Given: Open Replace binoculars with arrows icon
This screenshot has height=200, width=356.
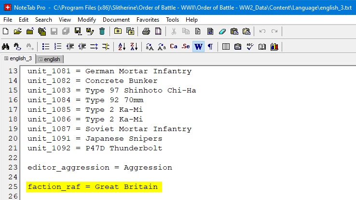Looking at the screenshot, I should (x=17, y=47).
